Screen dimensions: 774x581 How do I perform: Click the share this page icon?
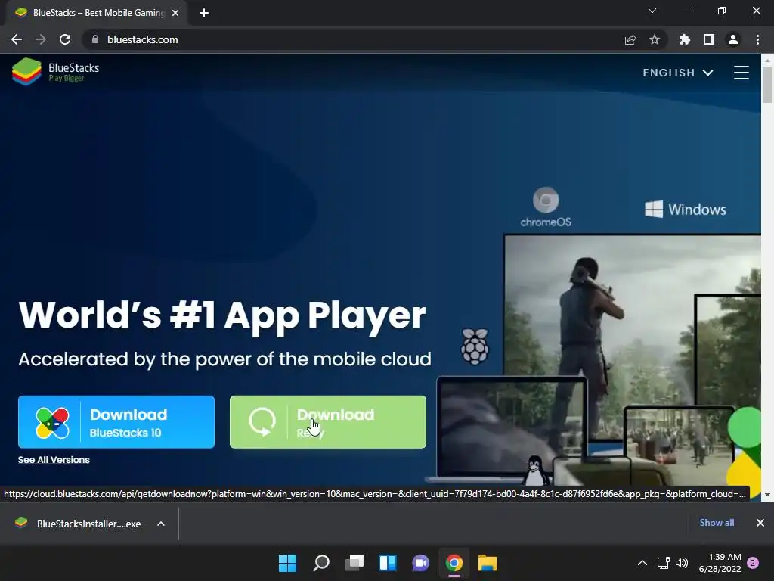pos(630,39)
